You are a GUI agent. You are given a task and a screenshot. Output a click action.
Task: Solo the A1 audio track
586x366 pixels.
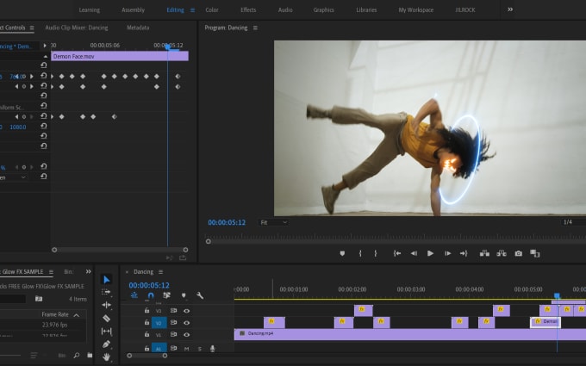[200, 349]
